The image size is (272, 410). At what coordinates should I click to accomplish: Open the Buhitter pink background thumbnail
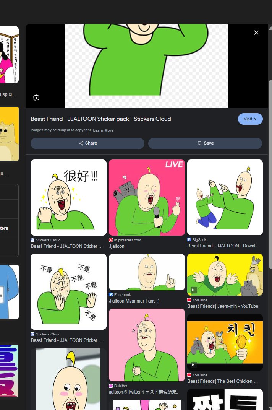point(147,345)
